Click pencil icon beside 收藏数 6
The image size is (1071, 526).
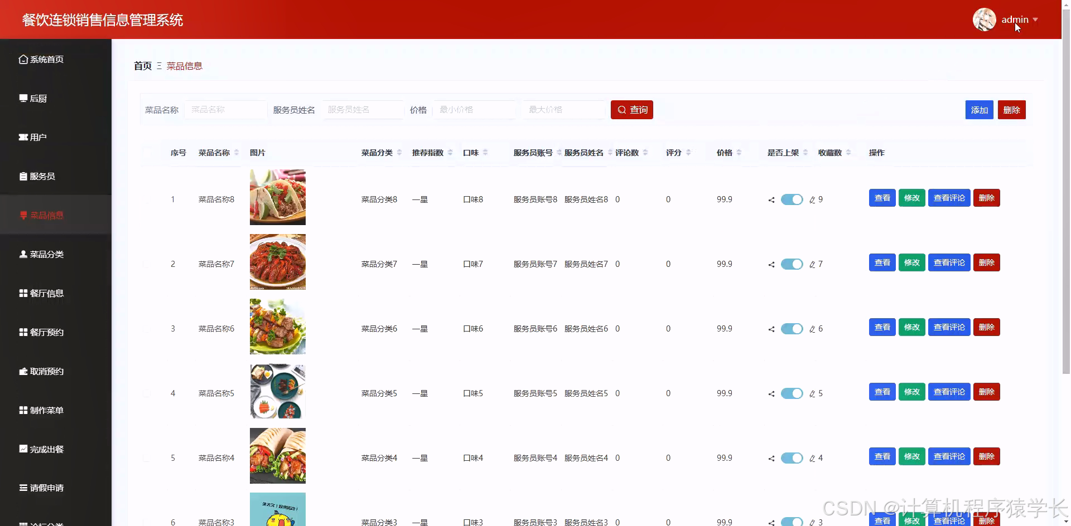click(x=812, y=329)
